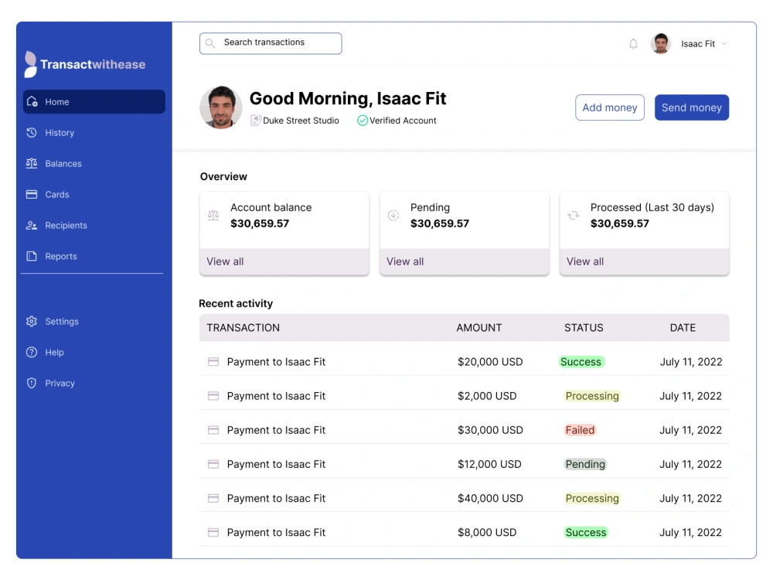Click the AMOUNT column header
The width and height of the screenshot is (773, 580).
coord(479,328)
